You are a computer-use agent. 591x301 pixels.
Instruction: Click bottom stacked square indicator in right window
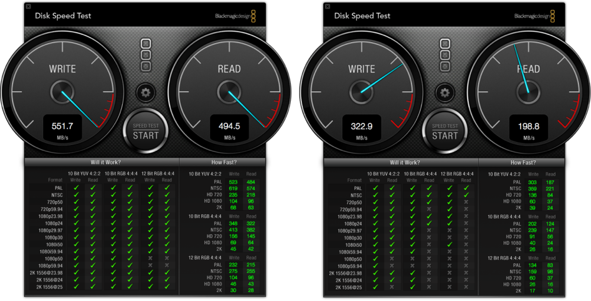click(444, 66)
